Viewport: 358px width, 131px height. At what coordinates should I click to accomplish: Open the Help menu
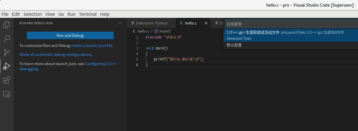coord(105,14)
